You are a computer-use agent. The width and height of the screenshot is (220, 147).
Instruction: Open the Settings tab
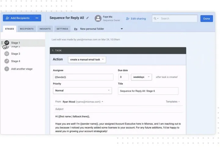pyautogui.click(x=62, y=29)
